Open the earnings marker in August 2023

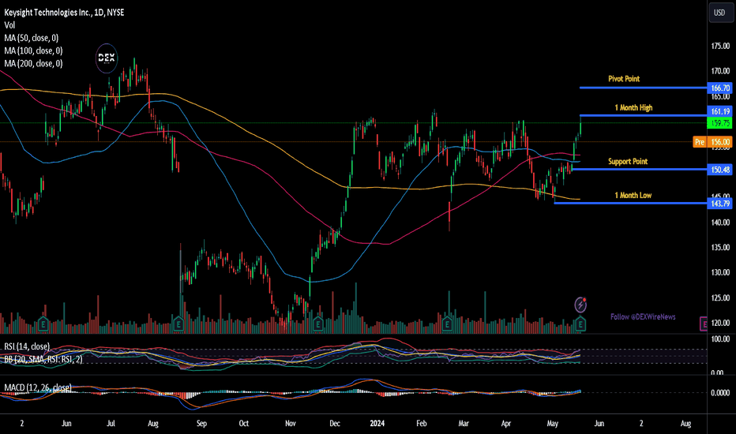point(178,324)
